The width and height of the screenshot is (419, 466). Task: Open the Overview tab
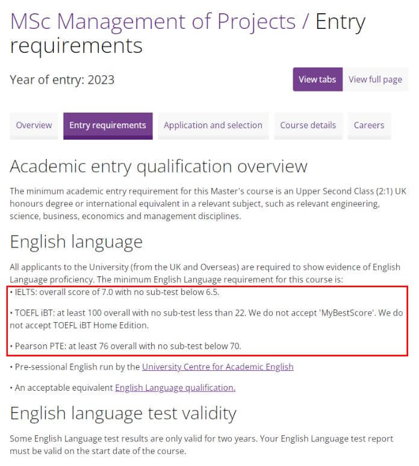[34, 125]
